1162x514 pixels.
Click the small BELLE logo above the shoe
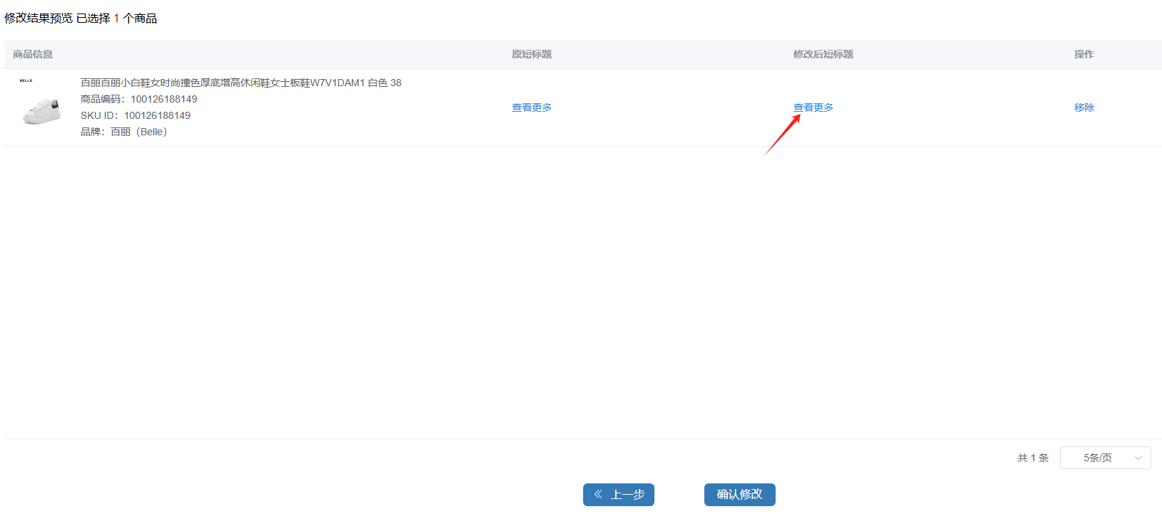[x=26, y=80]
